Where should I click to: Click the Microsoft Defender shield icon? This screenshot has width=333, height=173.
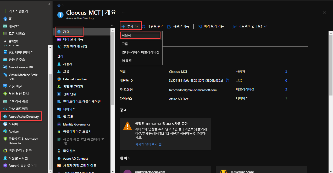5,139
